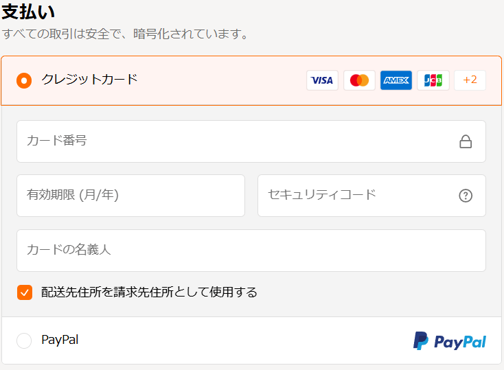Screen dimensions: 504x370
Task: Focus the カード番号 input field
Action: coord(233,141)
